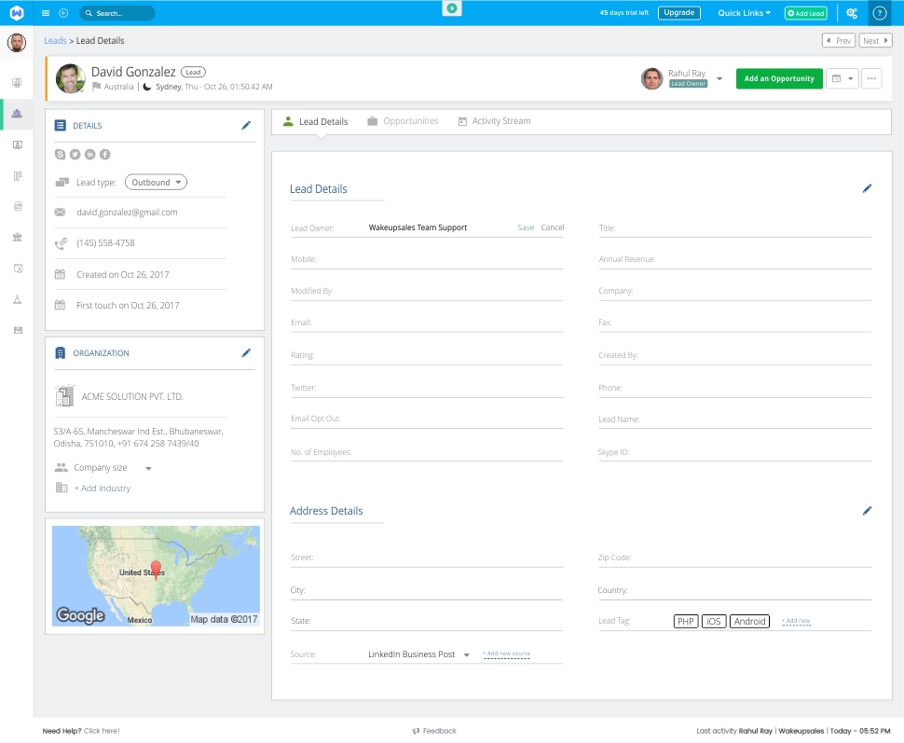The image size is (904, 743).
Task: Save the Lead Owner field
Action: tap(526, 227)
